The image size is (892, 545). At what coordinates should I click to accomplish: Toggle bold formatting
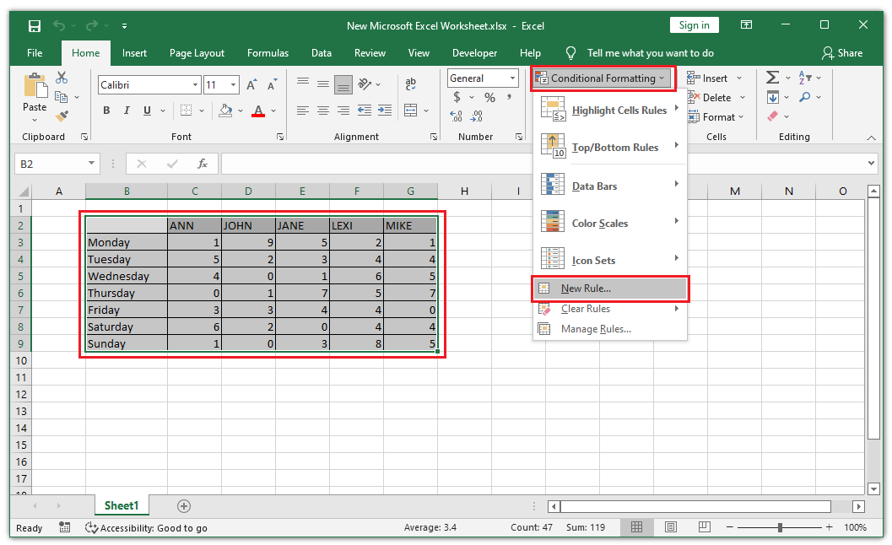105,110
